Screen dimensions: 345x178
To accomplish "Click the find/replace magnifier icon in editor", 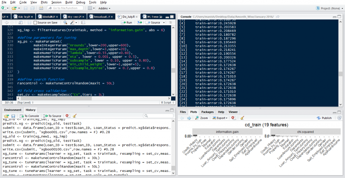I will [65, 23].
